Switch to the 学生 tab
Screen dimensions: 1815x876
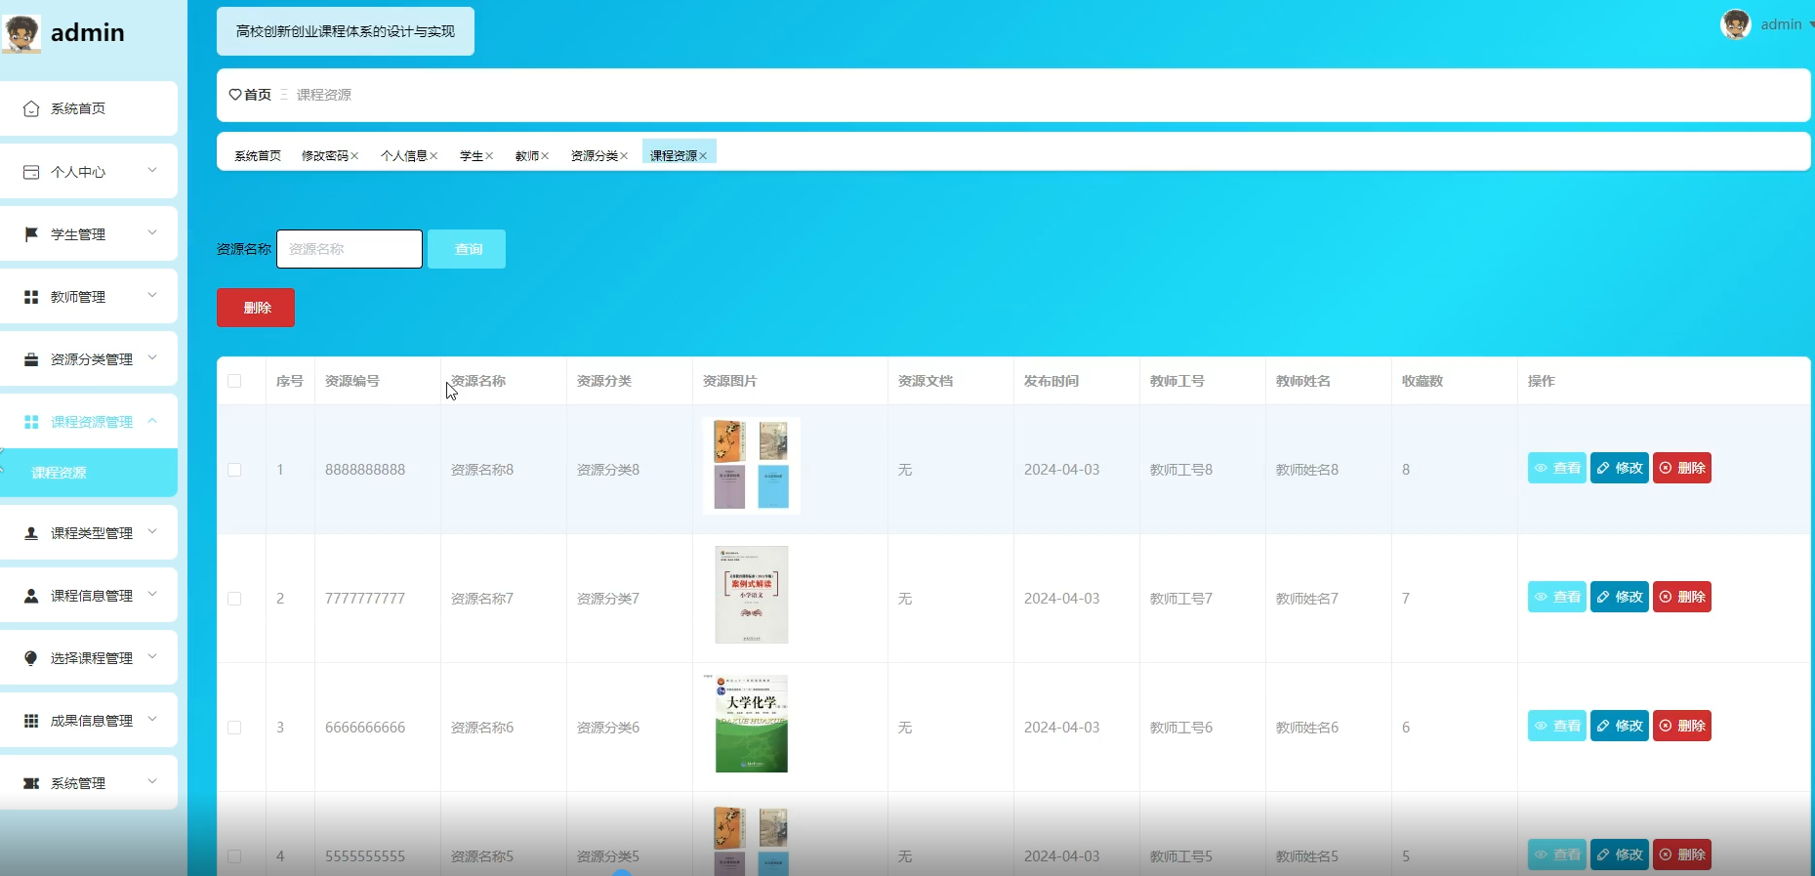472,156
